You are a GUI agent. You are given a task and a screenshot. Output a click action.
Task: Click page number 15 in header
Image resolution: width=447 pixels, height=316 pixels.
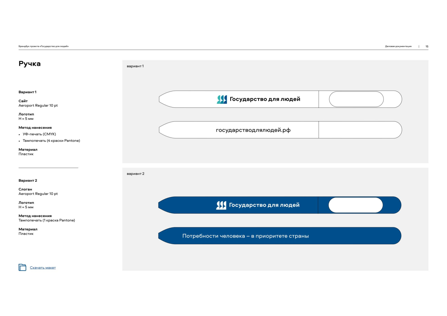427,46
